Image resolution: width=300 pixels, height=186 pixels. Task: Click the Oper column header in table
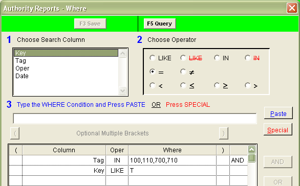point(117,150)
